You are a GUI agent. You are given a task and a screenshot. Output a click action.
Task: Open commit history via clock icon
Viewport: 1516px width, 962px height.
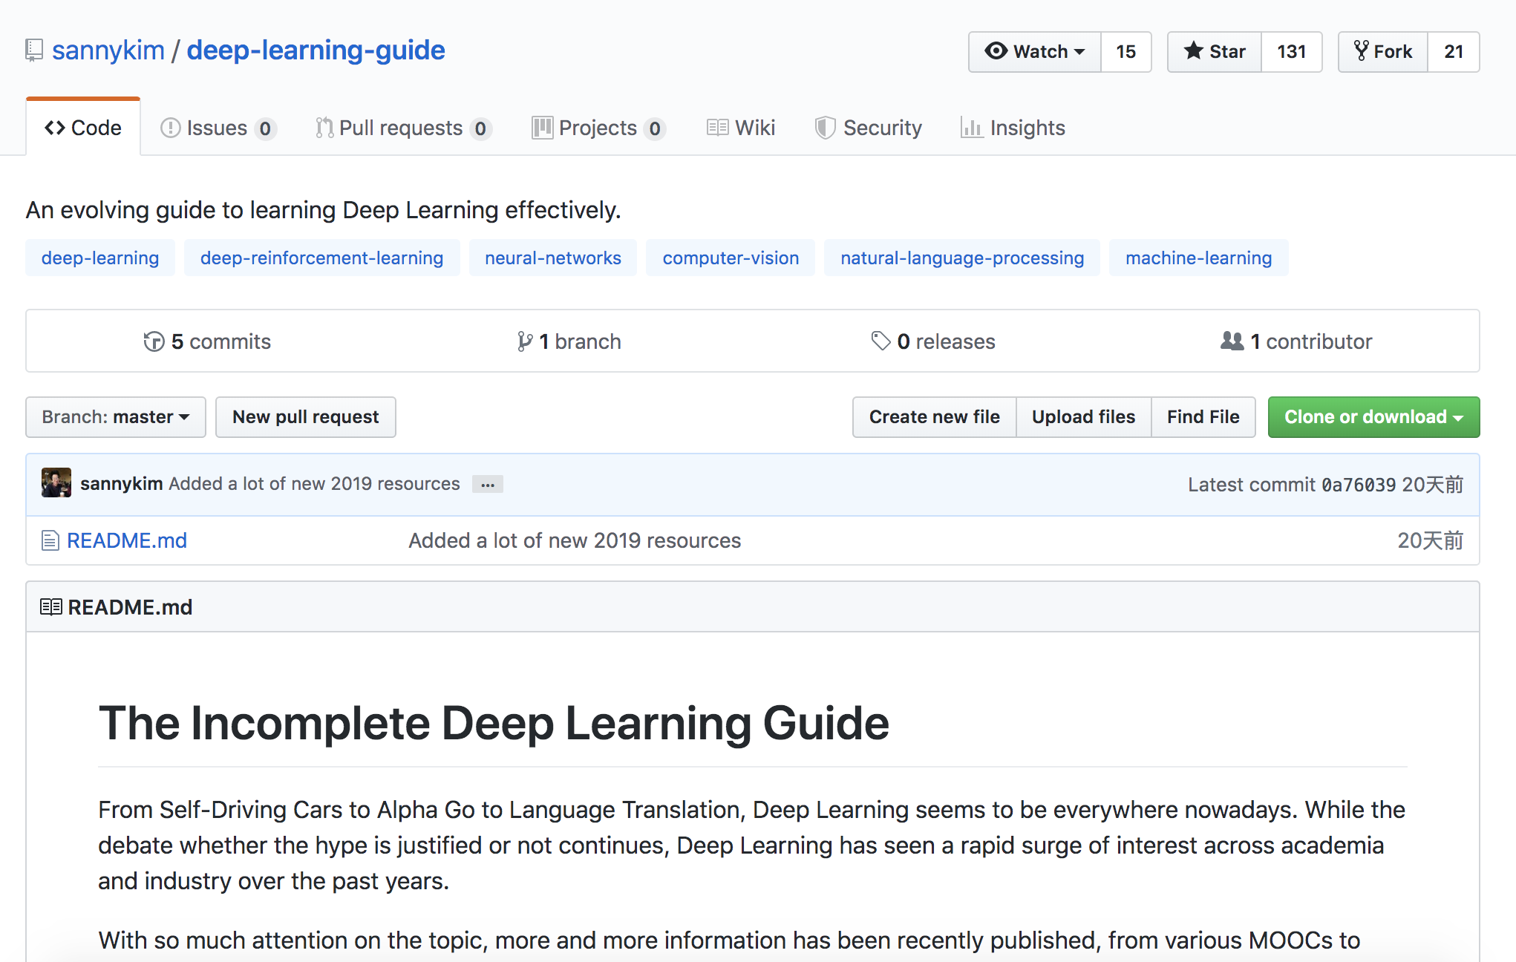(x=154, y=341)
